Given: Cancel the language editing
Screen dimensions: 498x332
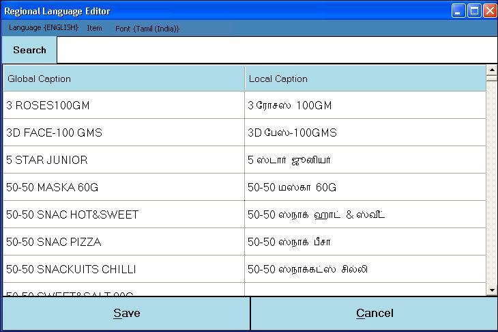Looking at the screenshot, I should tap(375, 314).
